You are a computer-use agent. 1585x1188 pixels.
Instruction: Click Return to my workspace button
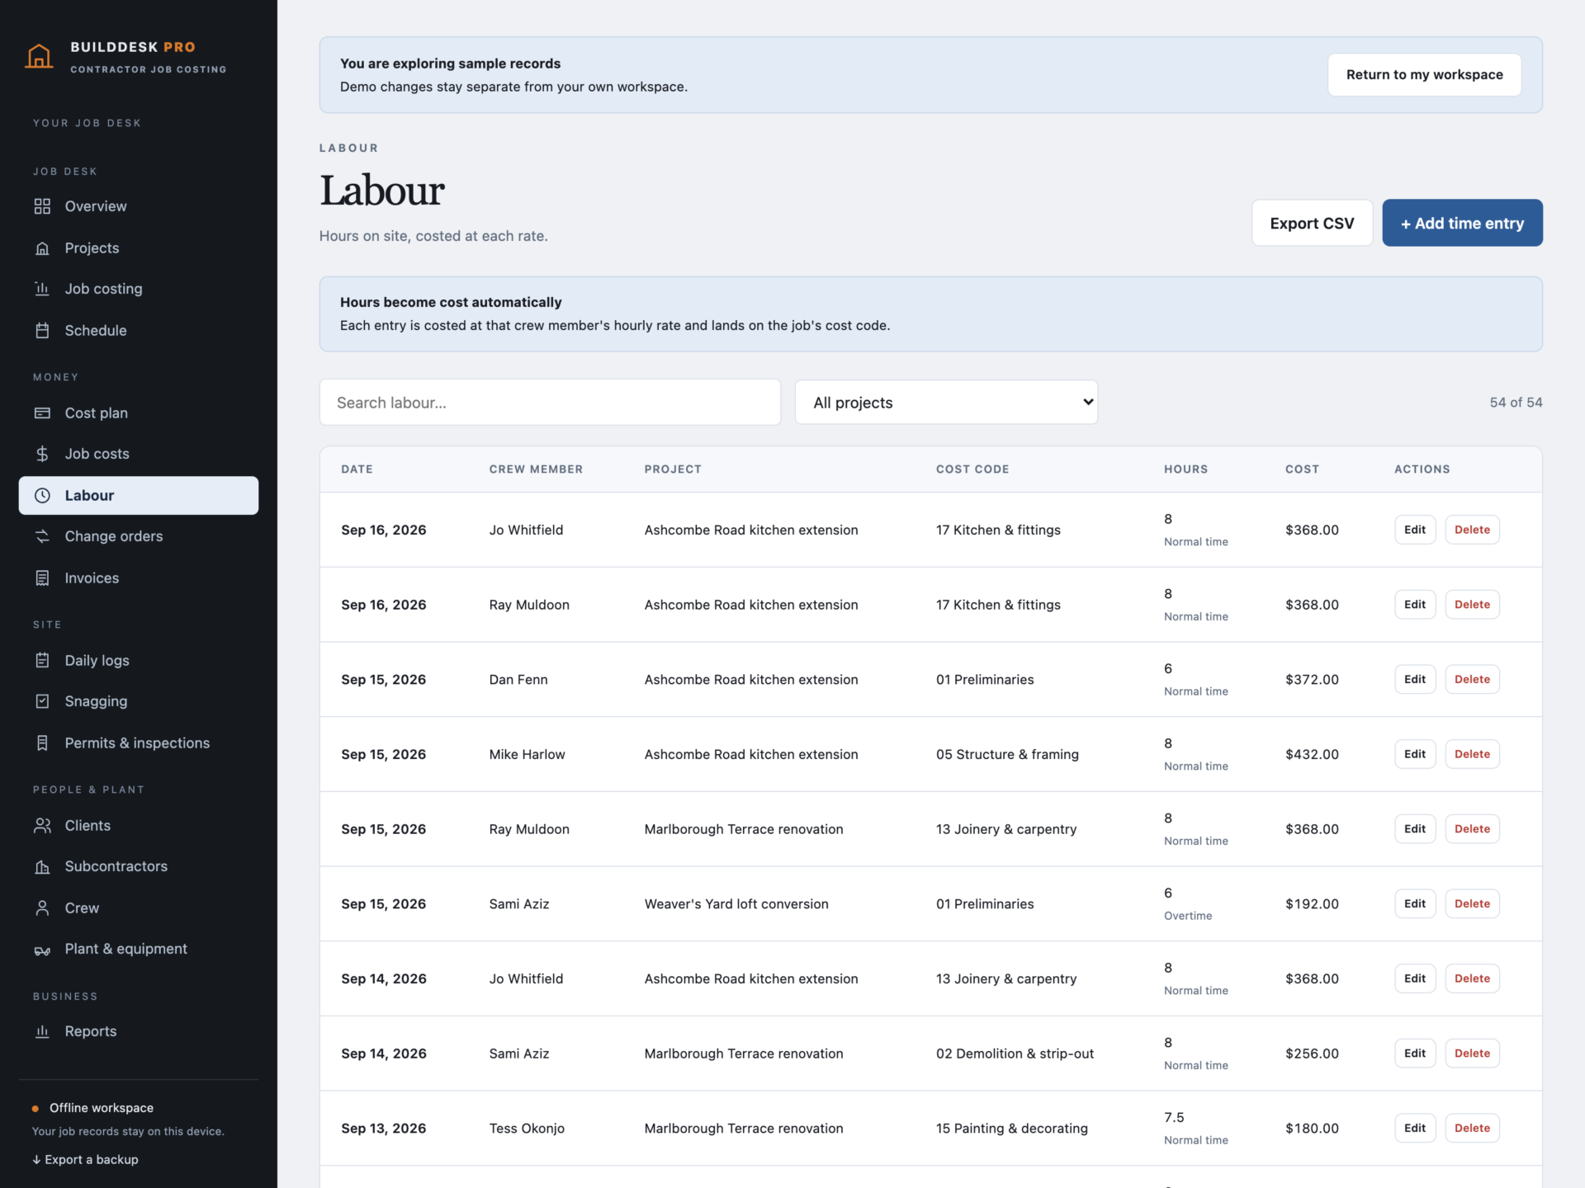pyautogui.click(x=1424, y=74)
